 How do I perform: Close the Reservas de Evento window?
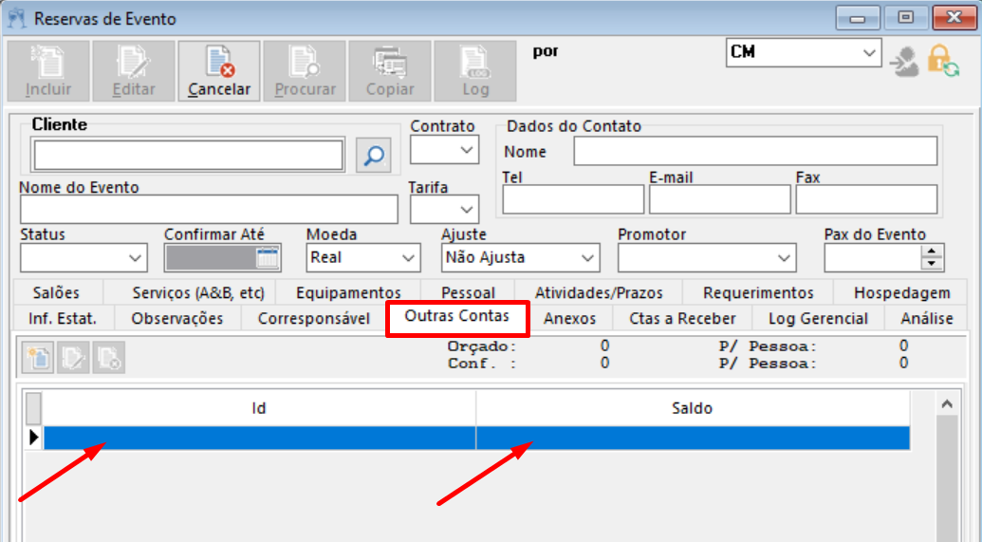tap(954, 18)
